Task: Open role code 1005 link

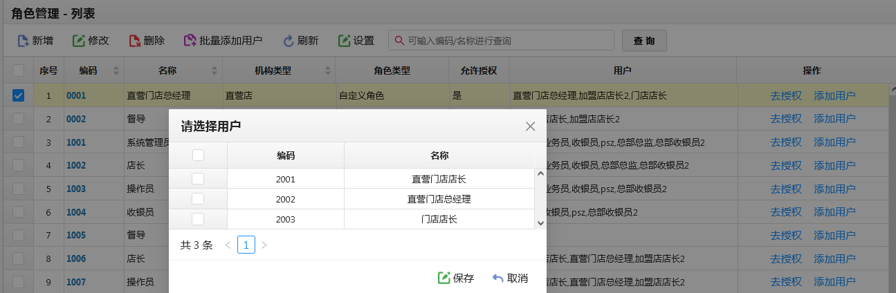Action: point(76,235)
